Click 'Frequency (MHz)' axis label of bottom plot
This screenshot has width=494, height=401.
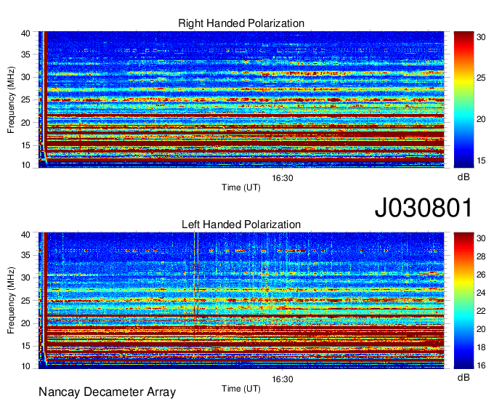11,301
